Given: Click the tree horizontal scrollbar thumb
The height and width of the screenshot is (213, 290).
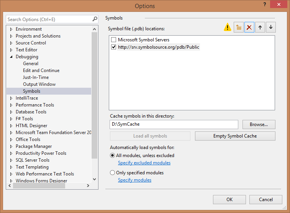Looking at the screenshot, I should [39, 186].
